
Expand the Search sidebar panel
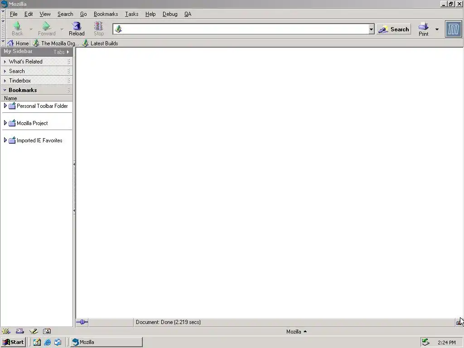(x=37, y=71)
